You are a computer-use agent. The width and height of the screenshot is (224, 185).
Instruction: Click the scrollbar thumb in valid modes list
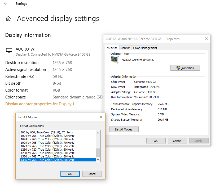click(98, 153)
